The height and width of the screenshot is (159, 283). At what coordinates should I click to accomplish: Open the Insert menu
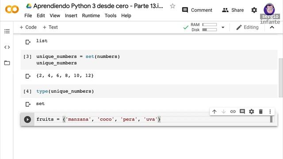[x=71, y=16]
